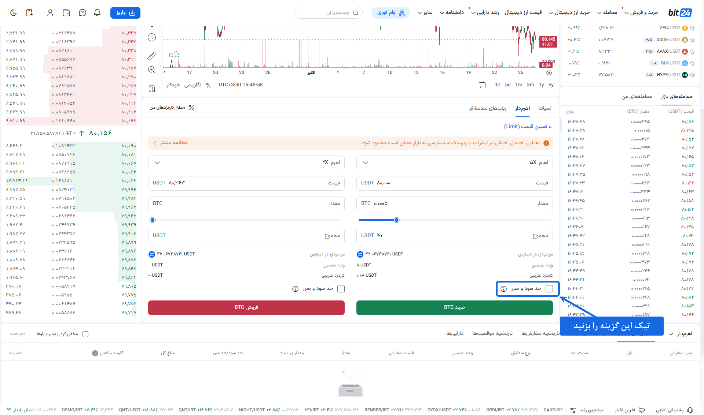Viewport: 704px width, 415px height.
Task: Enable buy-side حد سود و ضرر checkbox
Action: point(549,289)
